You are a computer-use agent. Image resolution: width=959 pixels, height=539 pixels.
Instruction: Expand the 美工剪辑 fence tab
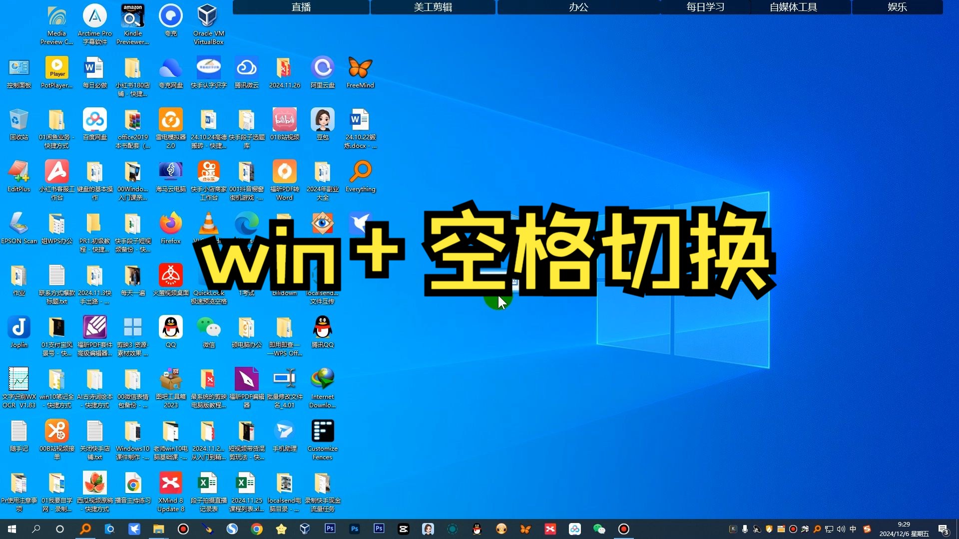point(433,7)
